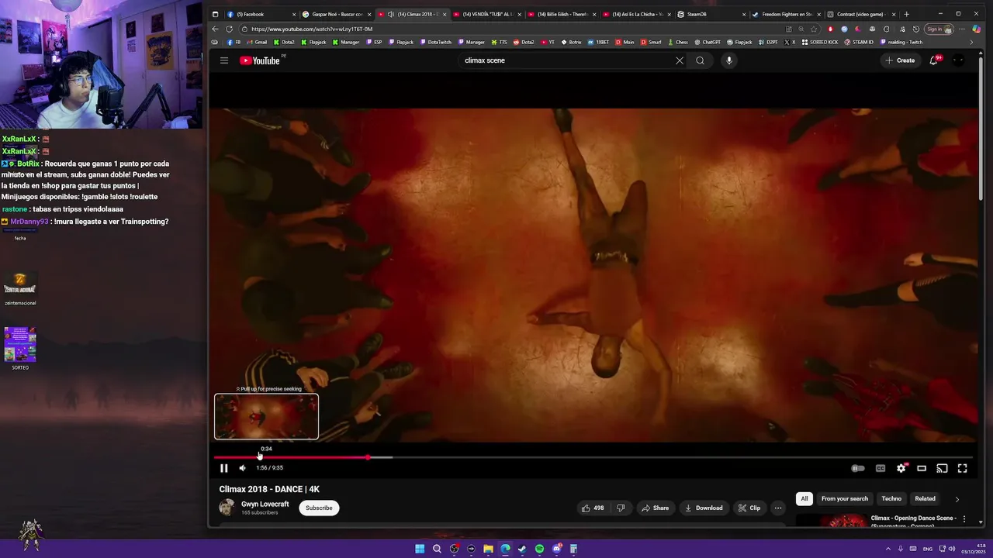Image resolution: width=993 pixels, height=558 pixels.
Task: Open the Gwyn Lovecraft channel avatar
Action: point(227,508)
